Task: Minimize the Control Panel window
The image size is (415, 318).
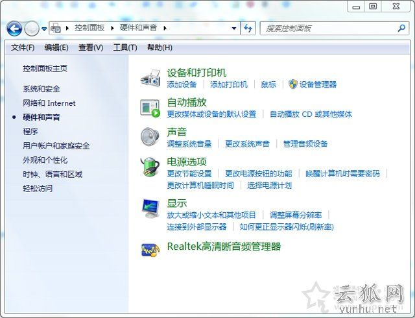Action: 356,6
